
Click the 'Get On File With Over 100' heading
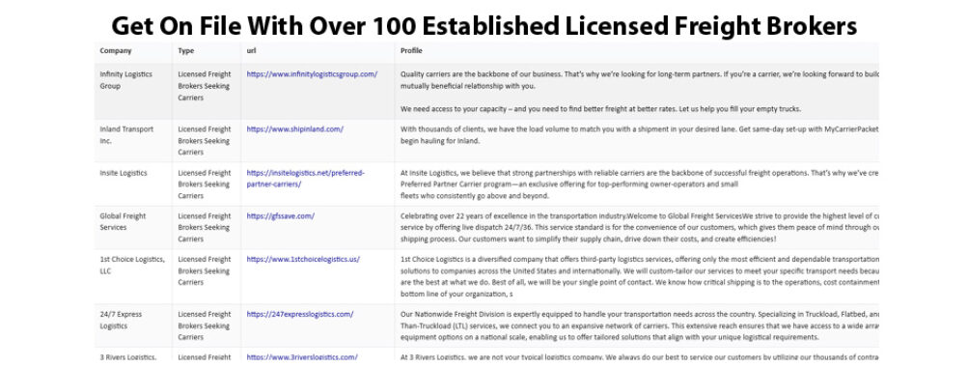click(x=484, y=27)
